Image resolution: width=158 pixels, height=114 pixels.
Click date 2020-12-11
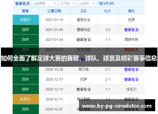pyautogui.click(x=54, y=99)
